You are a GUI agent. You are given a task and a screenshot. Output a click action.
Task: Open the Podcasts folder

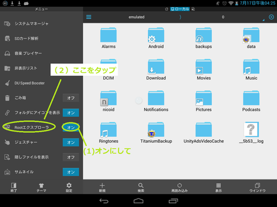(251, 101)
